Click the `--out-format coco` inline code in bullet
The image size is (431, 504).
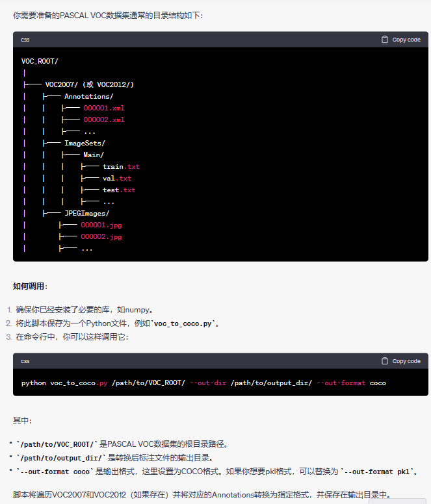pos(55,472)
